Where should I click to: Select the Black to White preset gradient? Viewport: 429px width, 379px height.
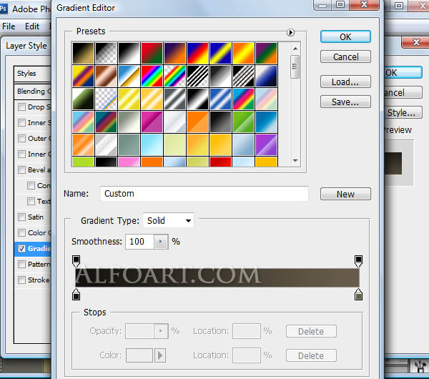click(x=129, y=53)
